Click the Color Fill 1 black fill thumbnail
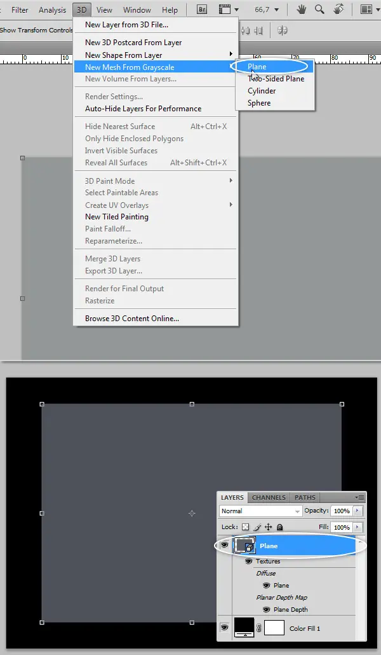The image size is (381, 655). click(x=244, y=628)
